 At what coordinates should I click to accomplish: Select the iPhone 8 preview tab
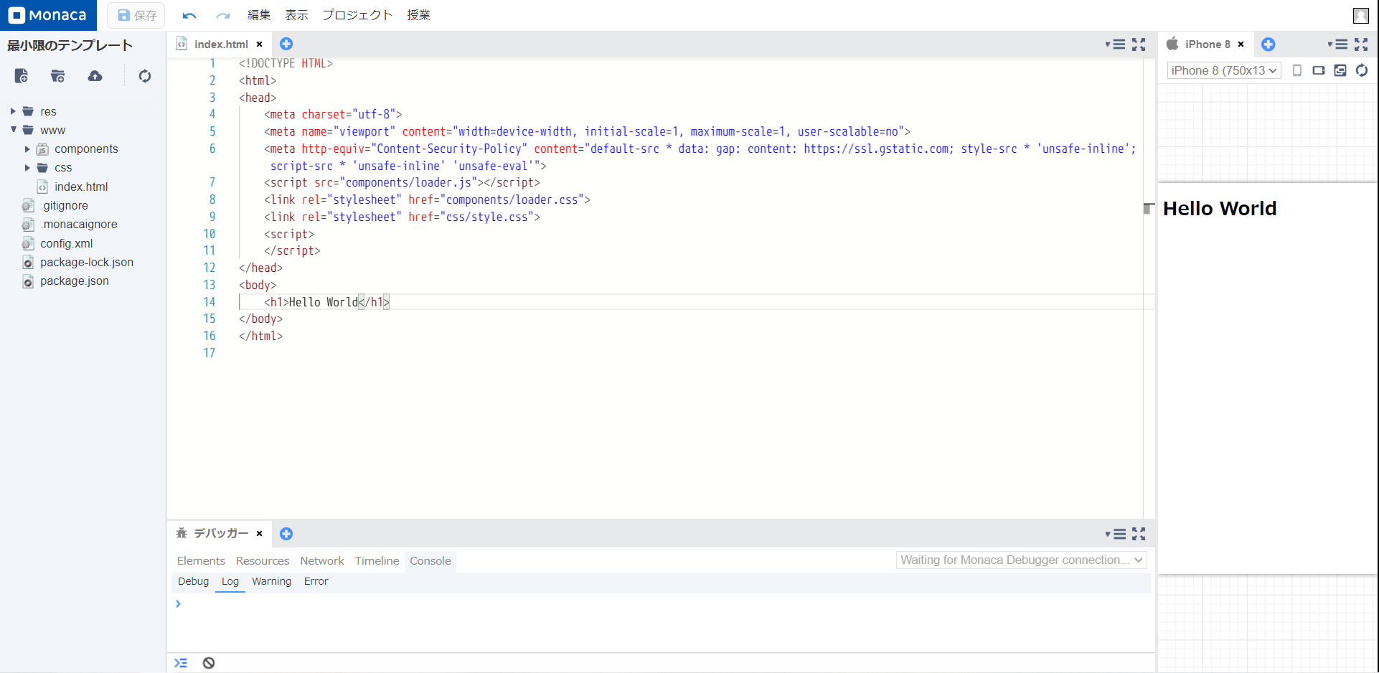[1207, 44]
